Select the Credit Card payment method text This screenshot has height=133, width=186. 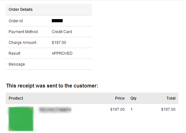(x=62, y=31)
